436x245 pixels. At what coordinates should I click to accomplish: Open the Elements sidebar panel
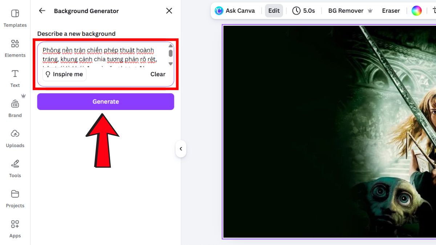point(15,48)
